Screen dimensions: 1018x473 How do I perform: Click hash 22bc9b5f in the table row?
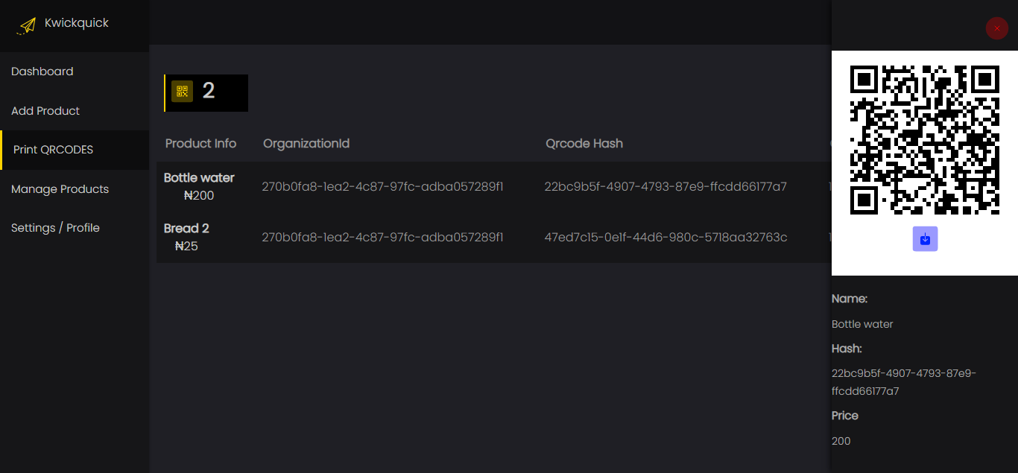pyautogui.click(x=666, y=187)
